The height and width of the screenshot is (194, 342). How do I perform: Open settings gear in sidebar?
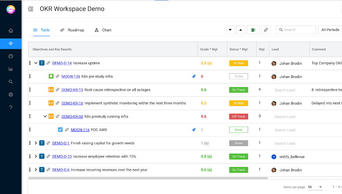(x=11, y=94)
